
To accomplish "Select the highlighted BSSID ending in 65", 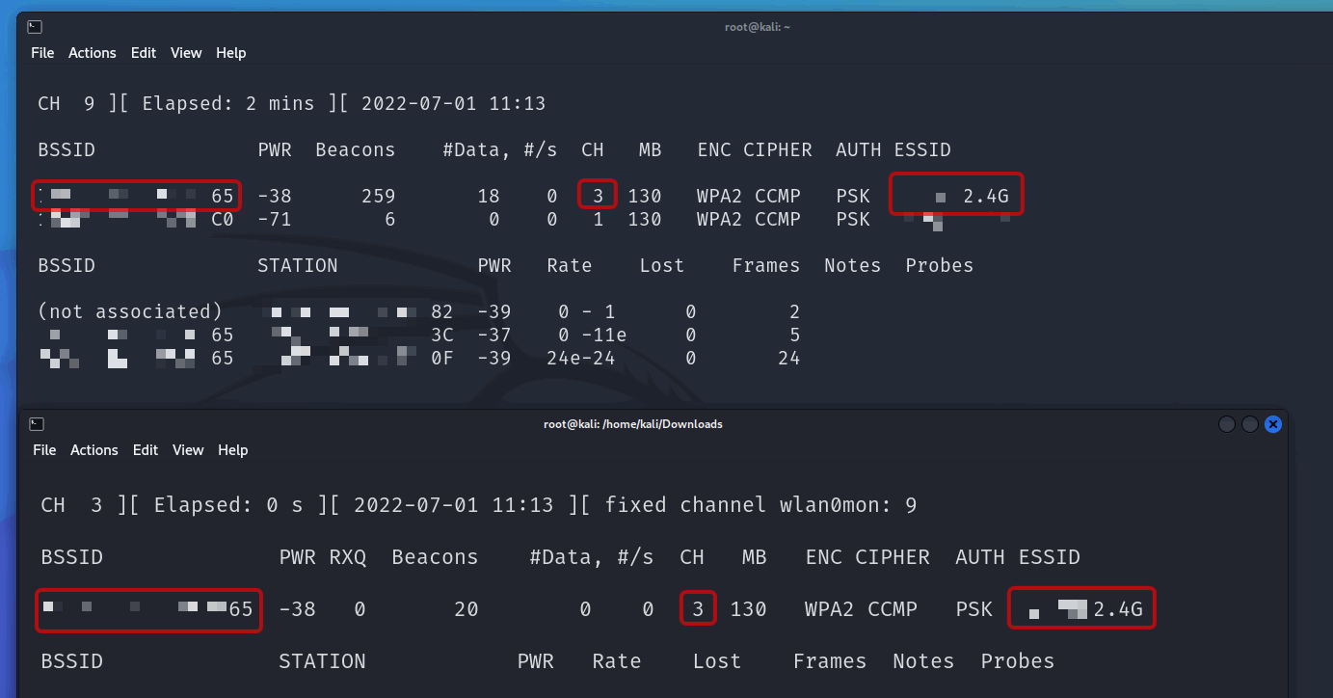I will pyautogui.click(x=135, y=195).
